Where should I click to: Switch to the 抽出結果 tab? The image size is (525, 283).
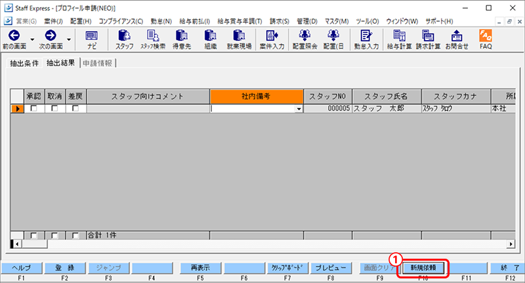coord(60,62)
